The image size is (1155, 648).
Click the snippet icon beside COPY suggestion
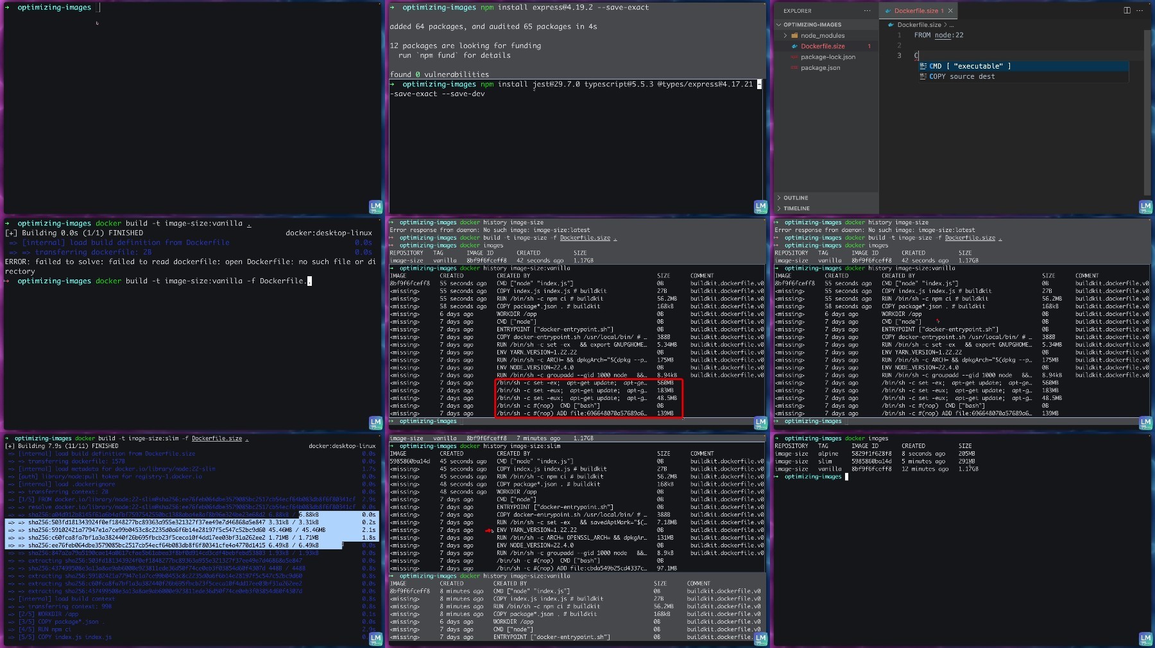pos(923,76)
